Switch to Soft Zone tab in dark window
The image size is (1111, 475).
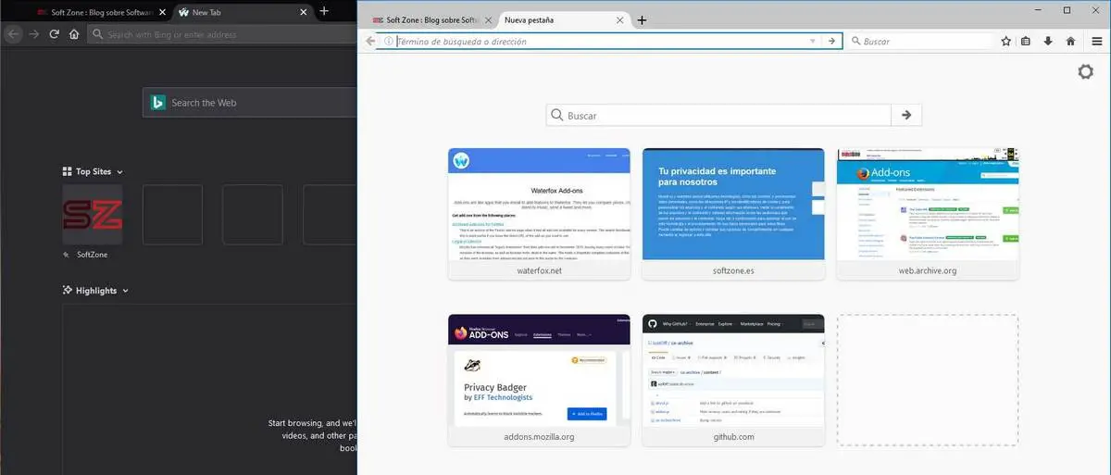point(102,12)
